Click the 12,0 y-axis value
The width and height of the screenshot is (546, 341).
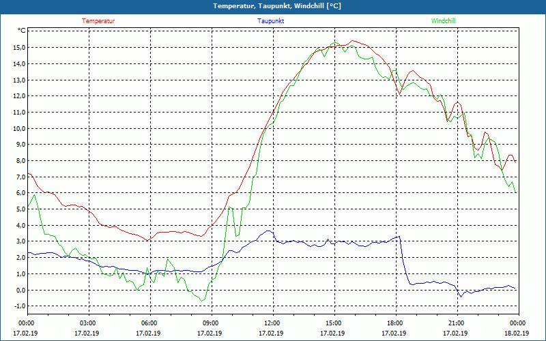[x=20, y=96]
